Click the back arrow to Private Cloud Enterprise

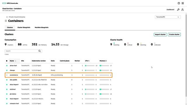point(7,17)
